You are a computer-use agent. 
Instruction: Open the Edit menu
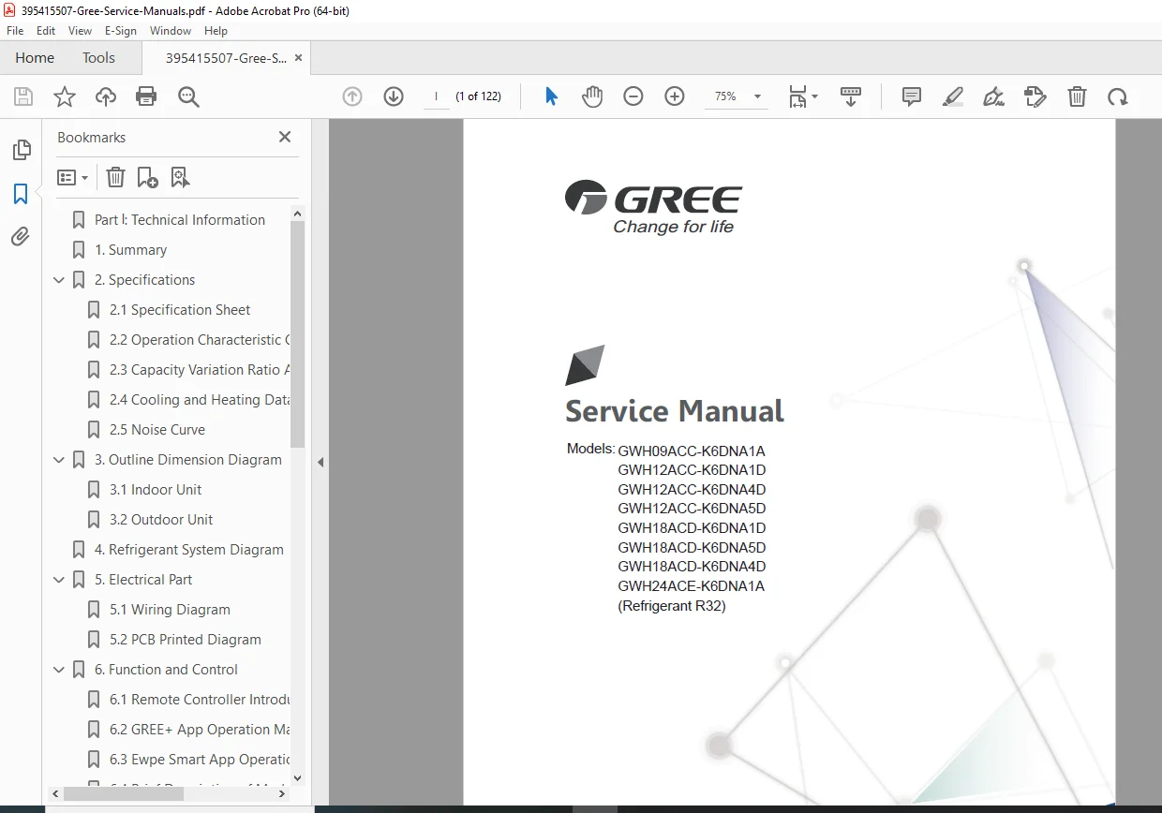[46, 31]
